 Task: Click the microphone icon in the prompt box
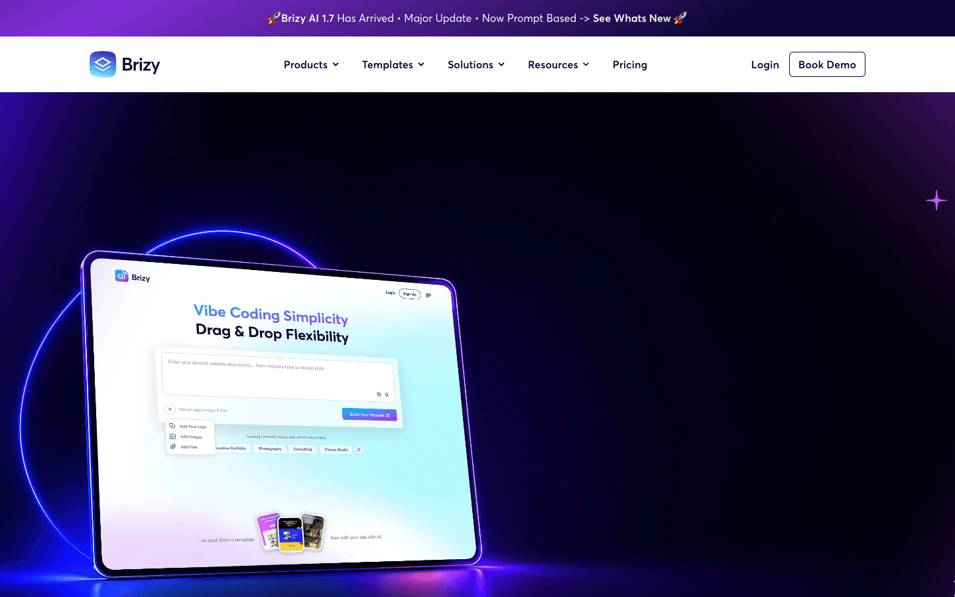(x=387, y=395)
